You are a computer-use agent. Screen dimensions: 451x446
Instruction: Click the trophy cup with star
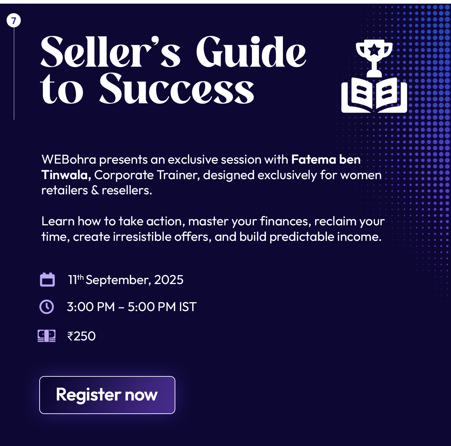click(x=374, y=56)
